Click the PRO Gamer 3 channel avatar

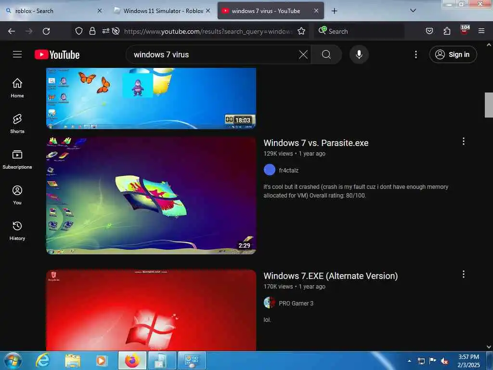coord(270,303)
